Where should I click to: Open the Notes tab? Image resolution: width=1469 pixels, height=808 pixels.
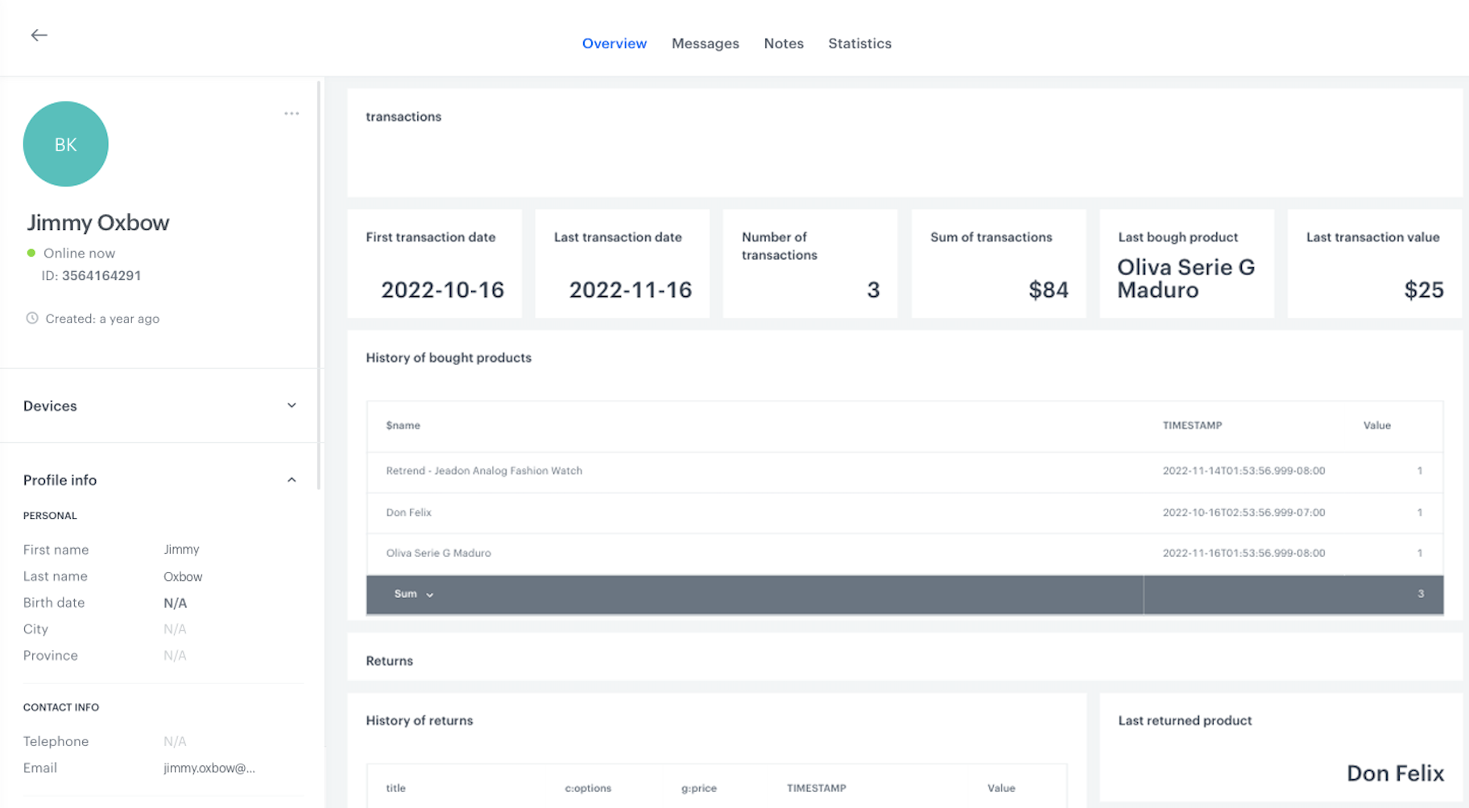(783, 43)
